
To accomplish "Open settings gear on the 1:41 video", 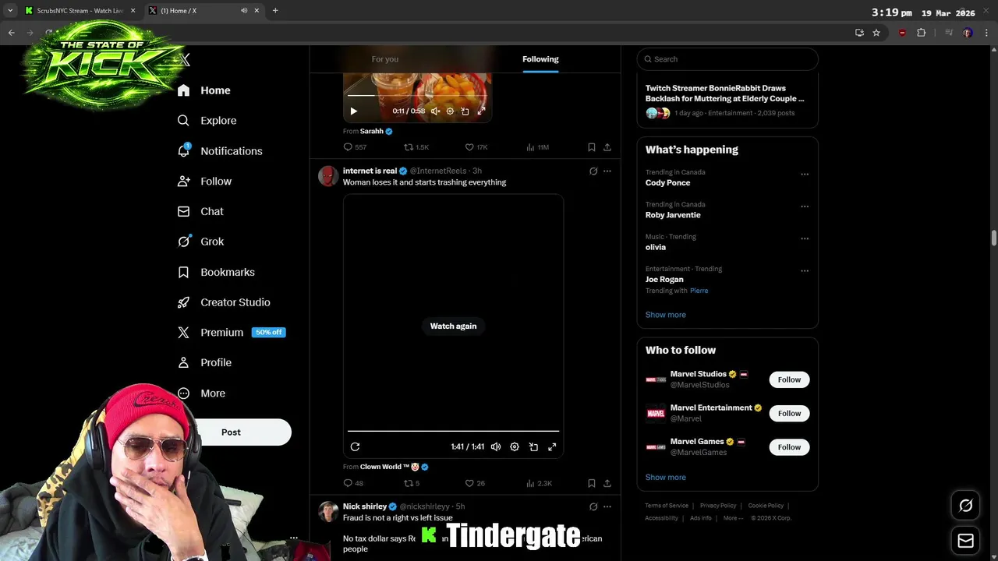I will [x=515, y=446].
